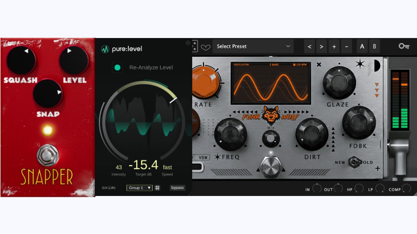Click the sonible logo in pure:level footer

click(x=108, y=188)
